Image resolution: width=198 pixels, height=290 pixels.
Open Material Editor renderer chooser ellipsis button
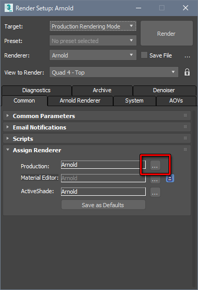coord(155,179)
